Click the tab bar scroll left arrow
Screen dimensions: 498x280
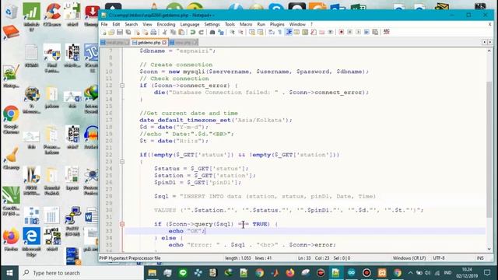pyautogui.click(x=484, y=42)
